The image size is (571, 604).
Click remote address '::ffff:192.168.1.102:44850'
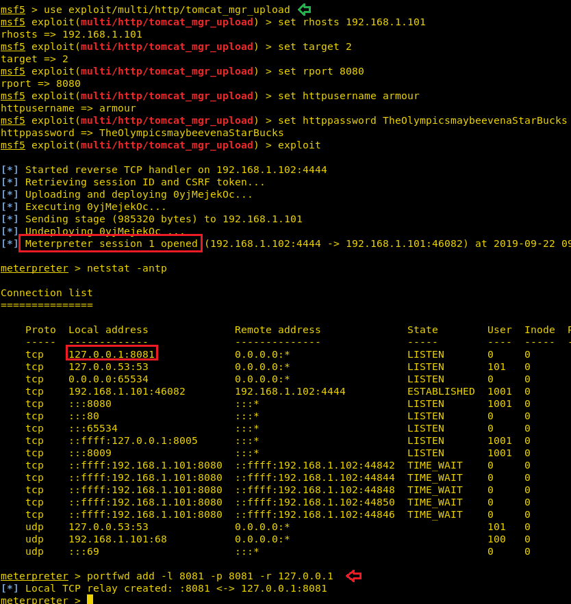coord(315,502)
